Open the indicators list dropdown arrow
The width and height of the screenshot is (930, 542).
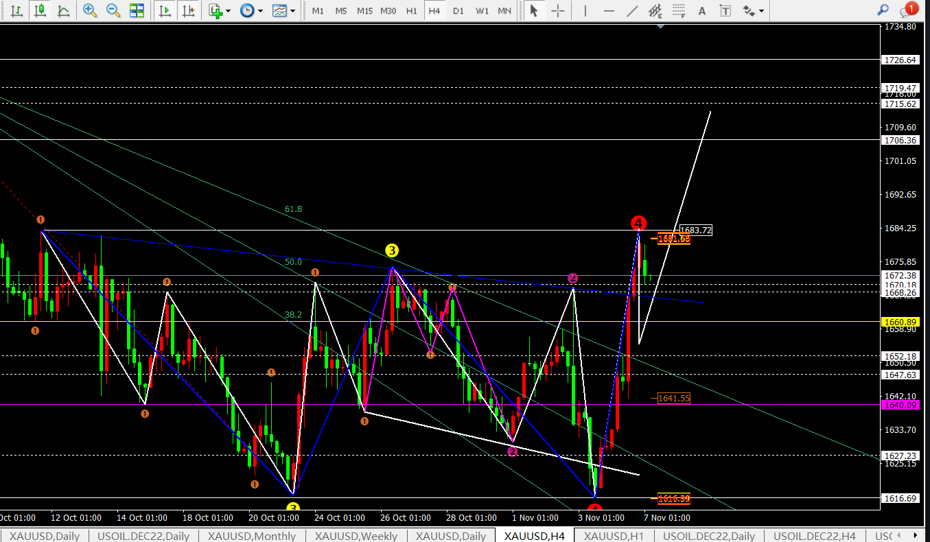pos(229,11)
